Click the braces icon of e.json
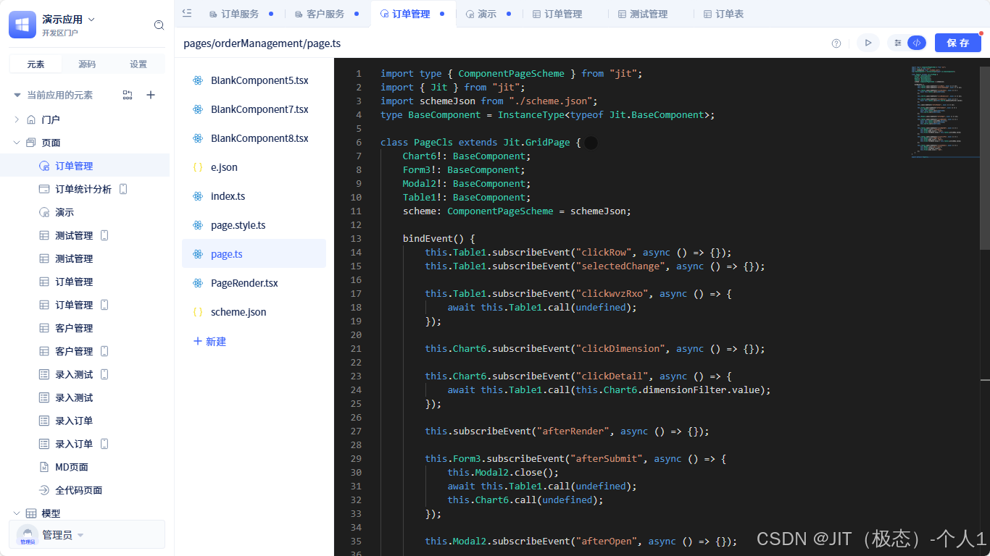Image resolution: width=990 pixels, height=556 pixels. pos(198,167)
